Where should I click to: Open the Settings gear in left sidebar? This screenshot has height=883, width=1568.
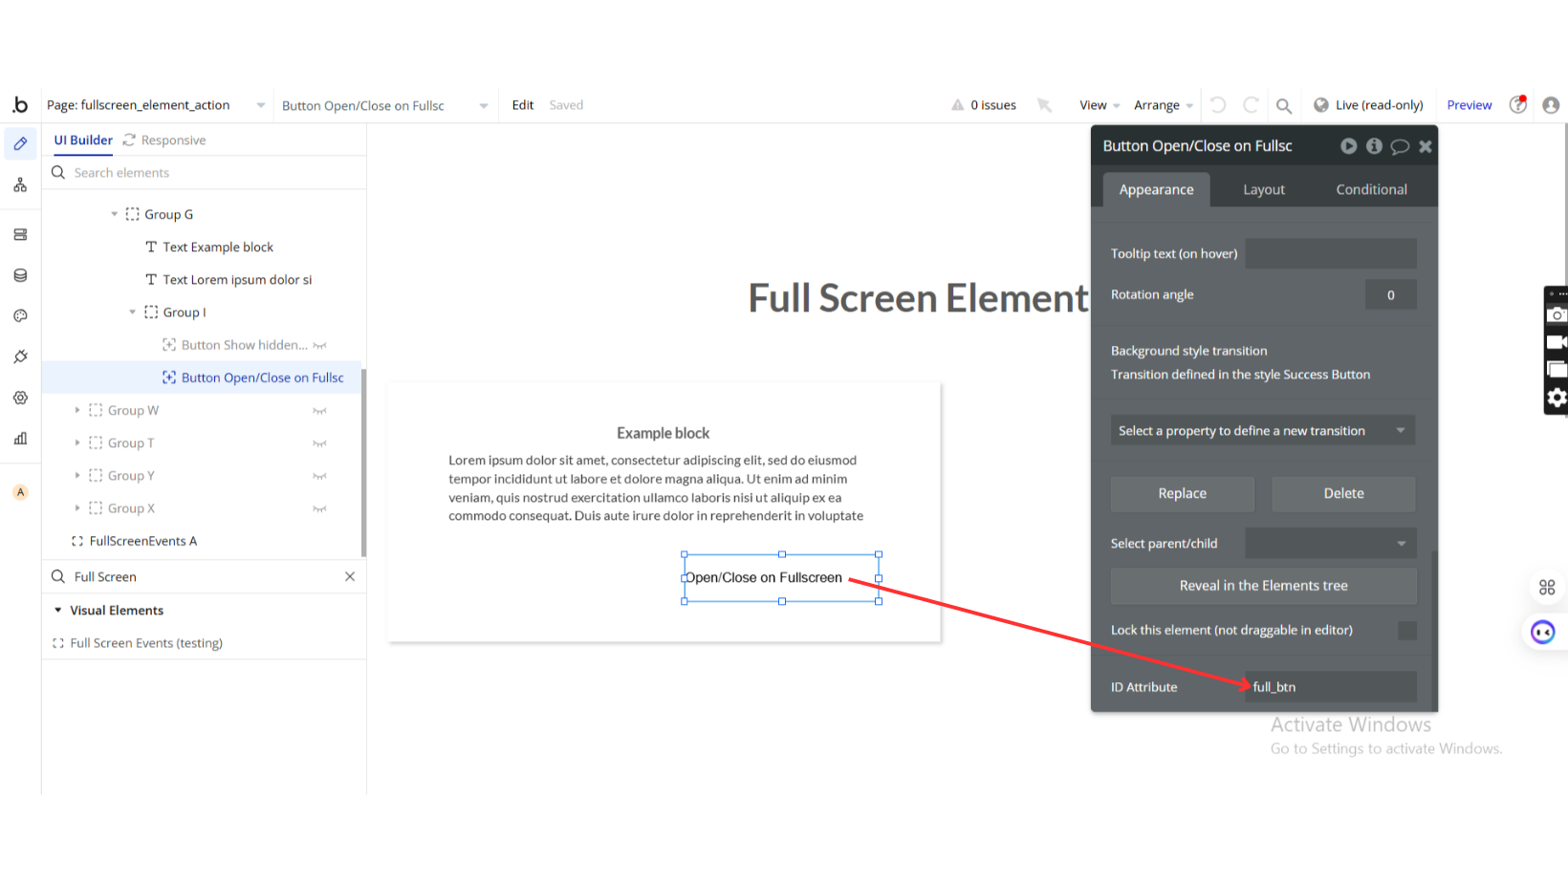click(20, 398)
